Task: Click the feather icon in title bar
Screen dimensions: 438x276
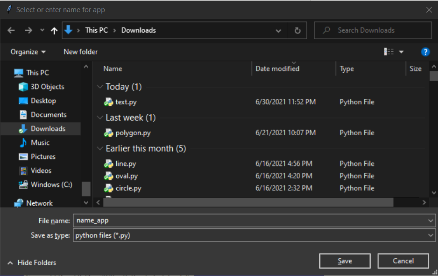Action: 9,9
